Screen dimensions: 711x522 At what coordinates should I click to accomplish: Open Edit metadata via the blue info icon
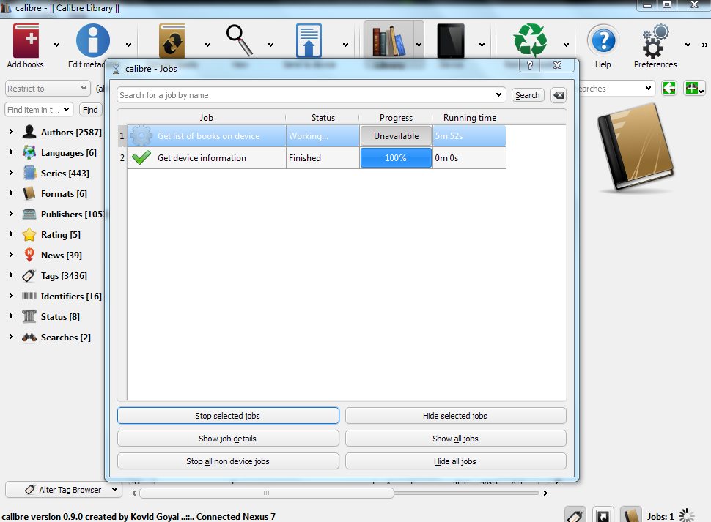point(92,41)
